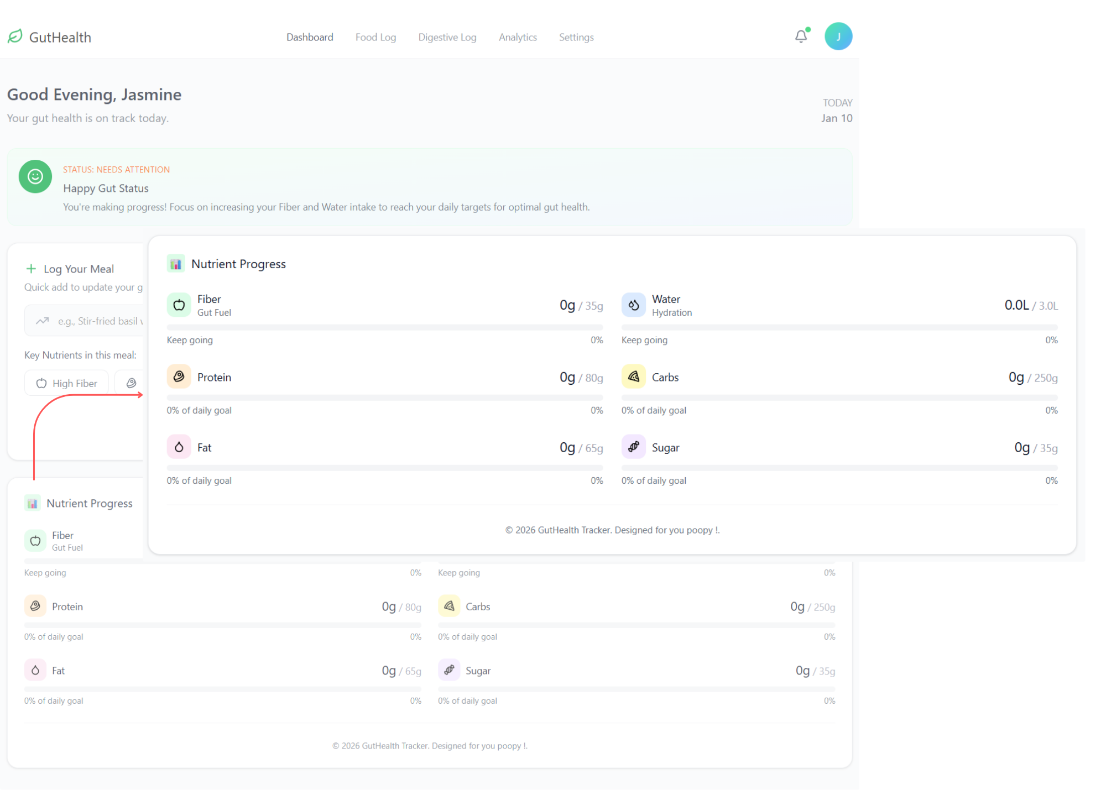Click the Fat droplet icon in zoomed panel
The height and width of the screenshot is (790, 1106).
179,447
